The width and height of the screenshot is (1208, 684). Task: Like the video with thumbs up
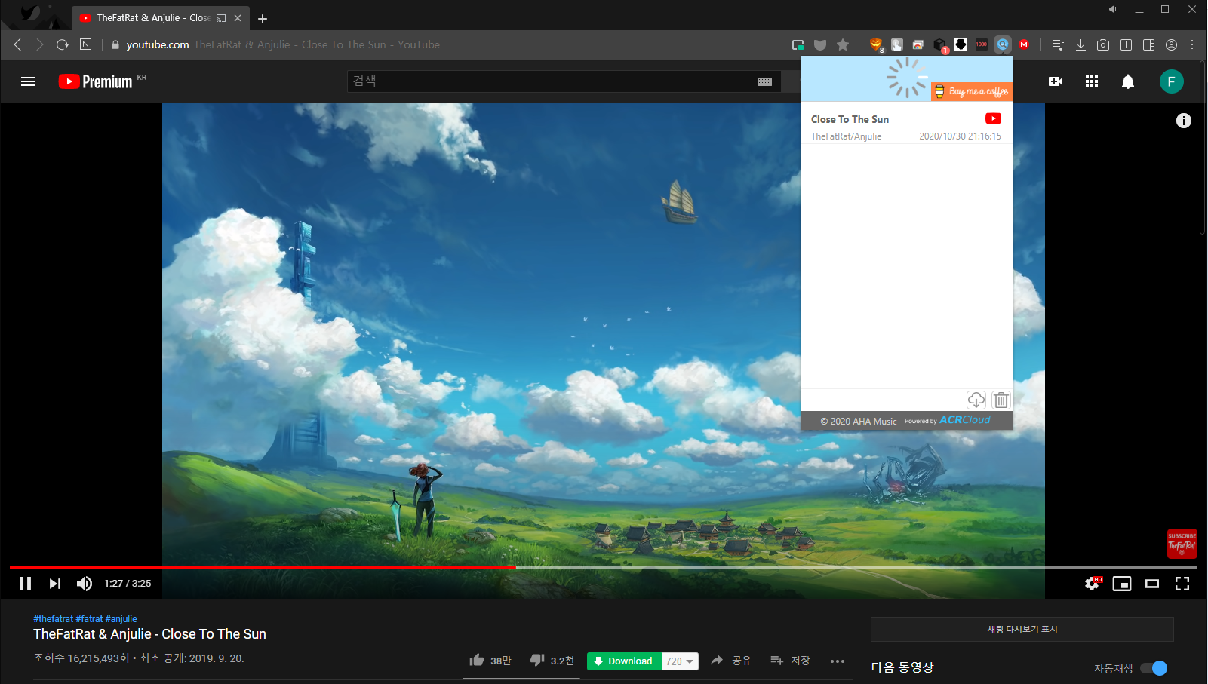click(x=490, y=661)
